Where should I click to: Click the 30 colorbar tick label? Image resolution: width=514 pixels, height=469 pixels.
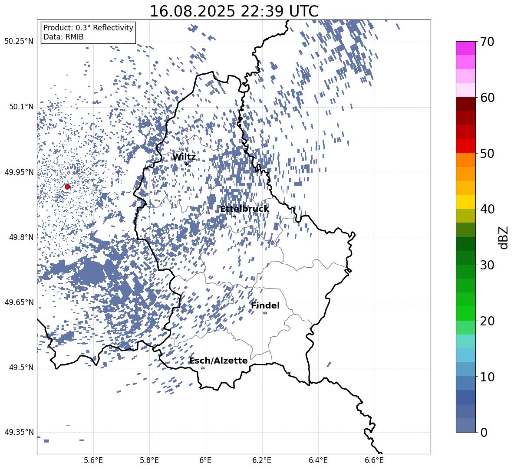tap(487, 265)
